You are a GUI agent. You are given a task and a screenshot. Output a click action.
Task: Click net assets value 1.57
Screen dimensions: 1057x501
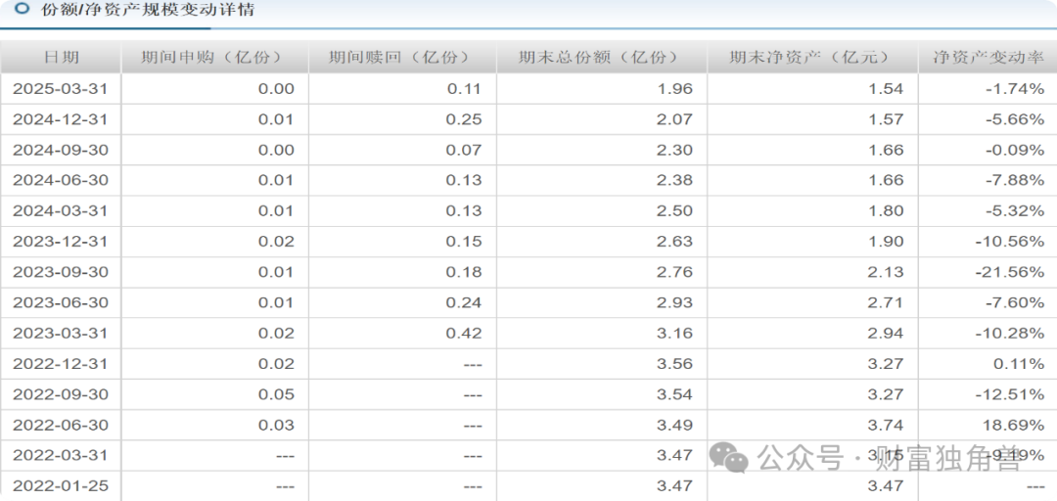(x=886, y=119)
